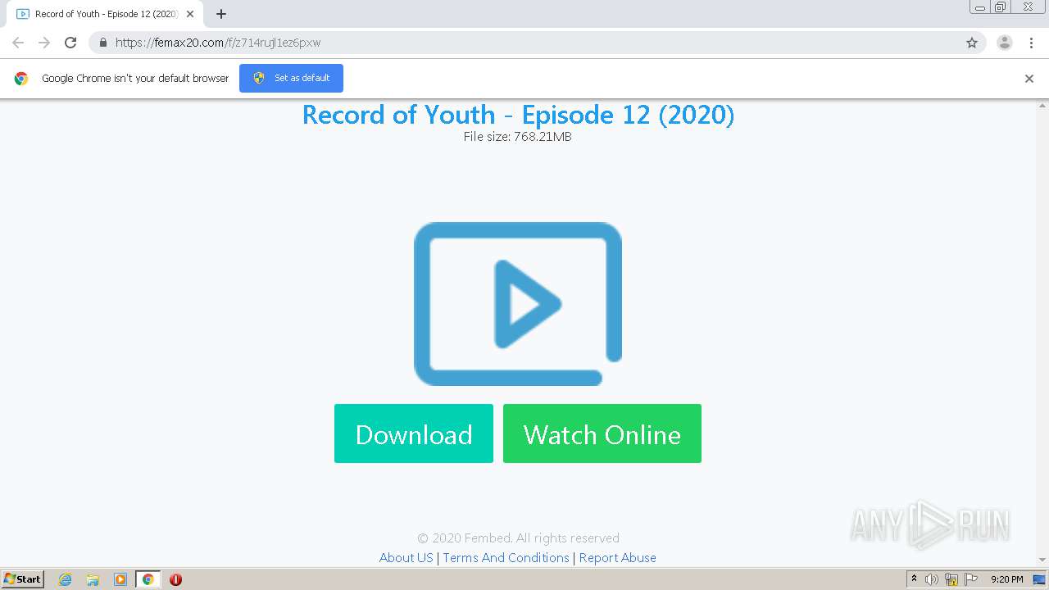Open the Chrome profile avatar
The height and width of the screenshot is (590, 1049).
tap(1004, 43)
